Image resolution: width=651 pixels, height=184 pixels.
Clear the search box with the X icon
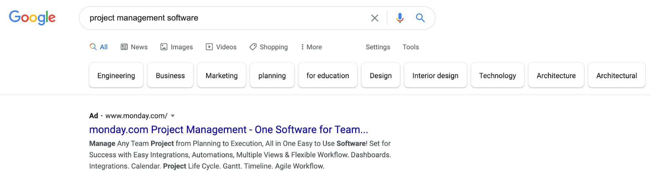tap(375, 18)
